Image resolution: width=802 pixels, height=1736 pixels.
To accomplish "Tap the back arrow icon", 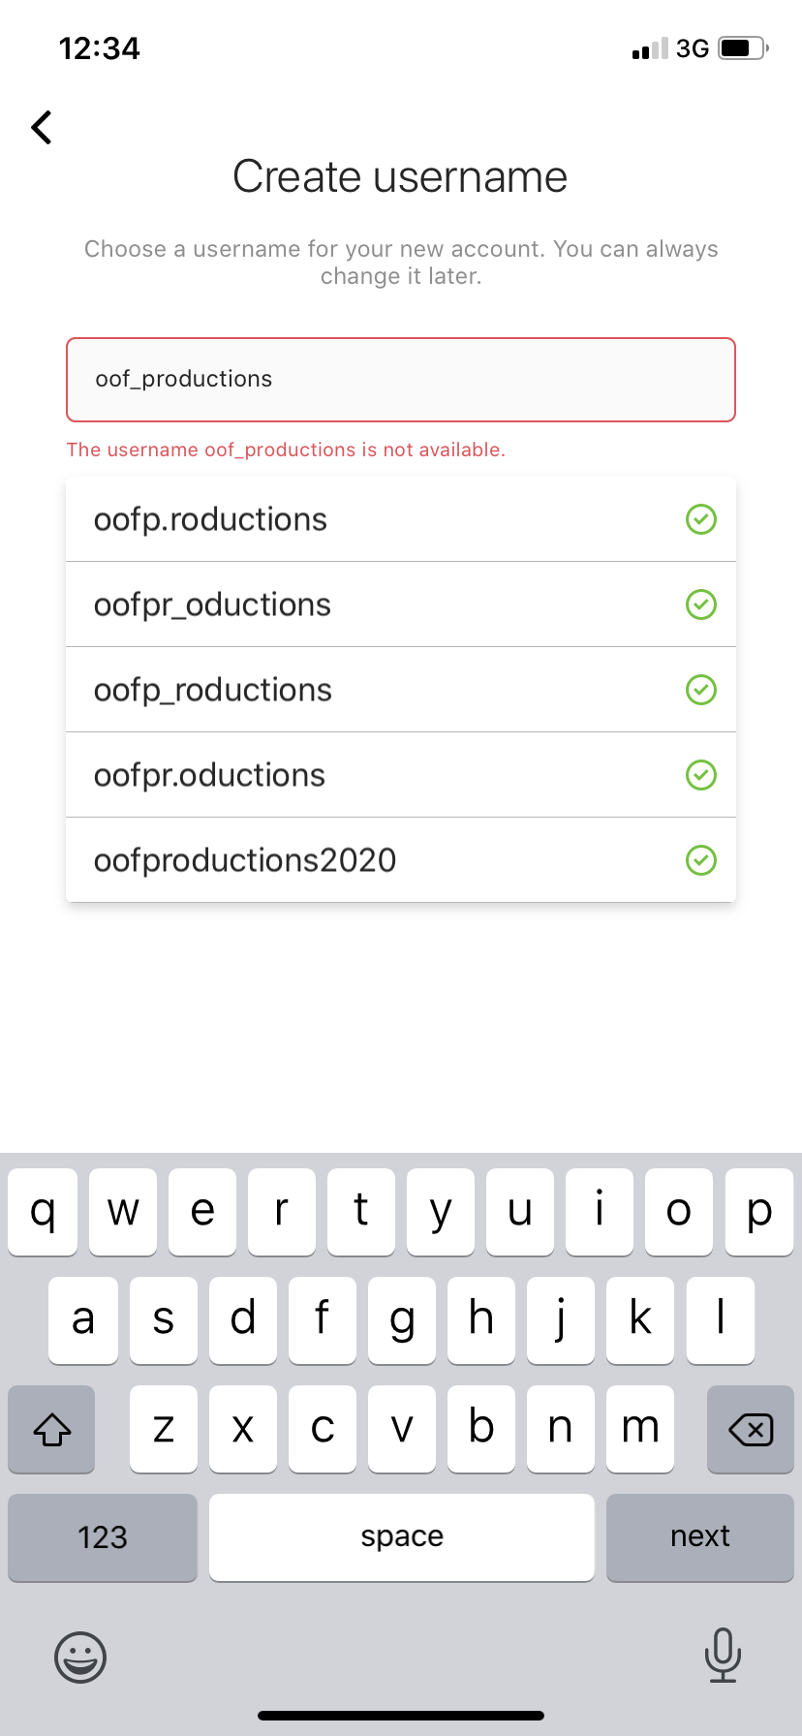I will [x=42, y=127].
